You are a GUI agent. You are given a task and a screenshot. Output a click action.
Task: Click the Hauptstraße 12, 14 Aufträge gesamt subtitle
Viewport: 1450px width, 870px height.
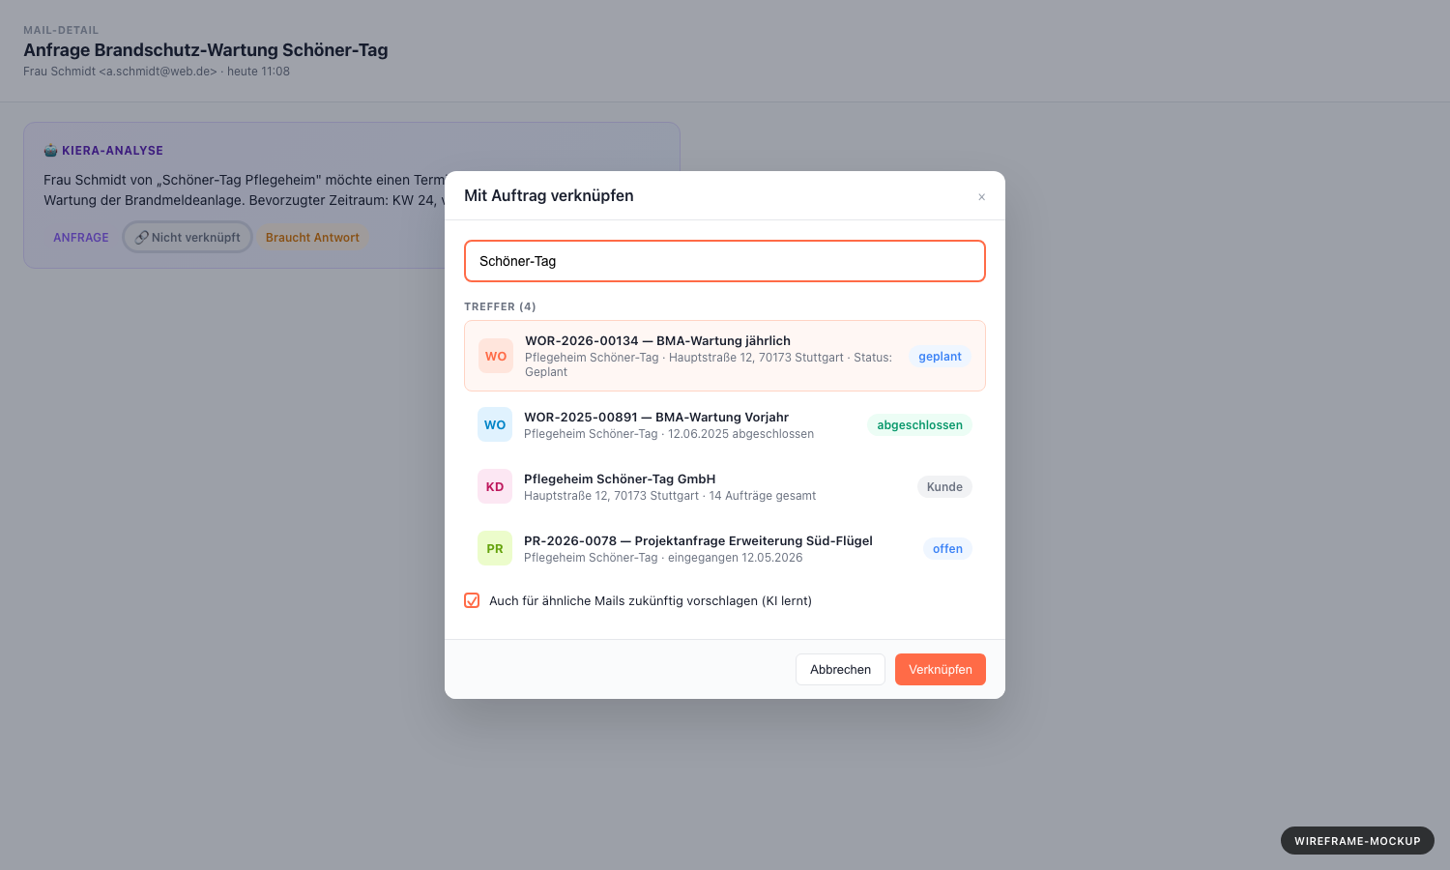pos(670,496)
